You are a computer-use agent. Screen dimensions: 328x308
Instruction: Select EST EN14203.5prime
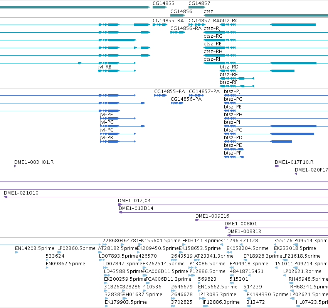point(17,252)
